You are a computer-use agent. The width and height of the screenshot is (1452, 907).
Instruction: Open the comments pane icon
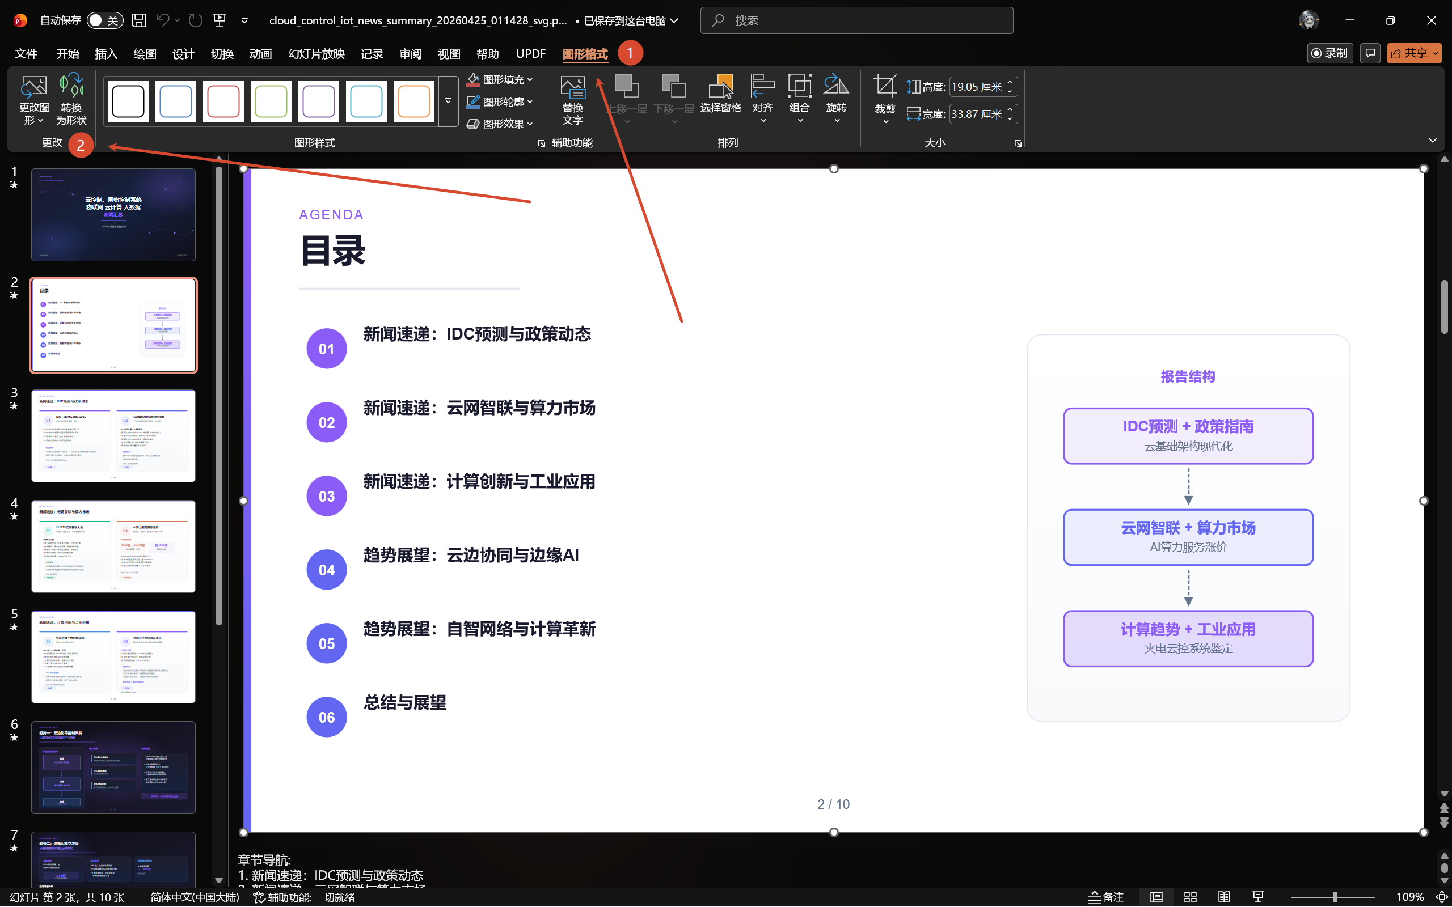click(x=1370, y=53)
